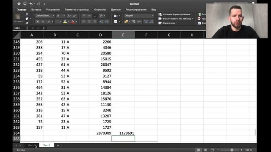The height and width of the screenshot is (152, 271).
Task: Undo the last action
Action: coord(31,4)
